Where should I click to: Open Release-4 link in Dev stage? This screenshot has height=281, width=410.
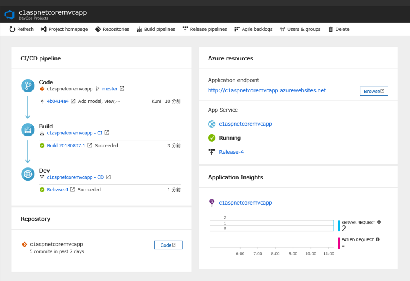click(x=58, y=190)
